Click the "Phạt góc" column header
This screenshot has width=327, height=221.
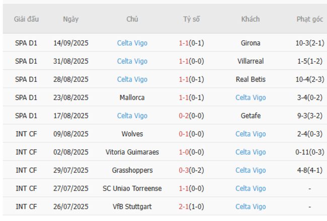[x=309, y=19]
